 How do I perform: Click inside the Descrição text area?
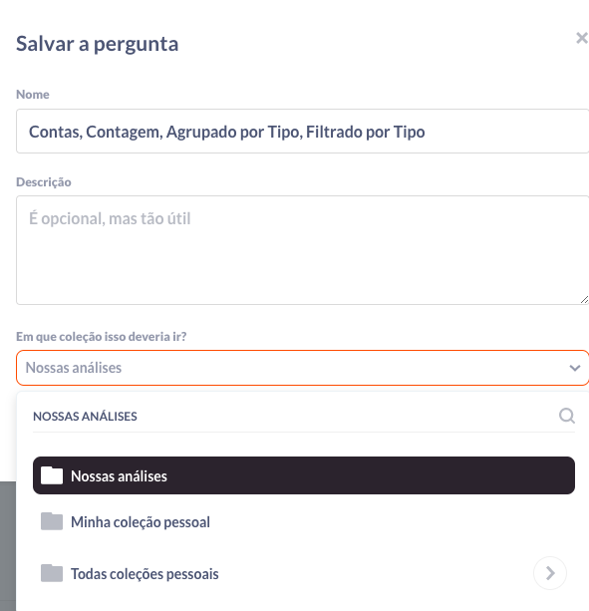[302, 250]
